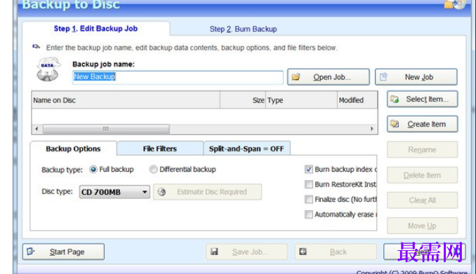Uncheck the Burn backup index checkbox

point(309,169)
